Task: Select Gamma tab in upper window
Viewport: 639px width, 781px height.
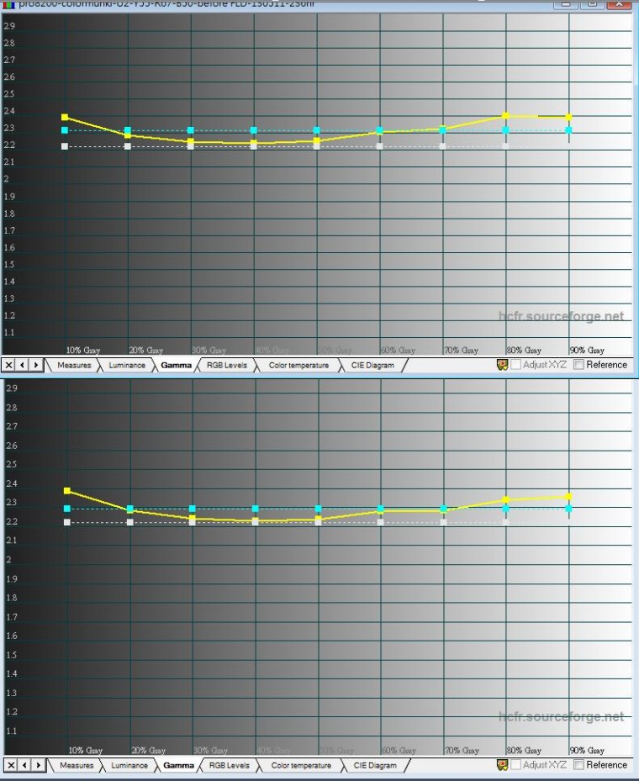Action: click(x=177, y=365)
